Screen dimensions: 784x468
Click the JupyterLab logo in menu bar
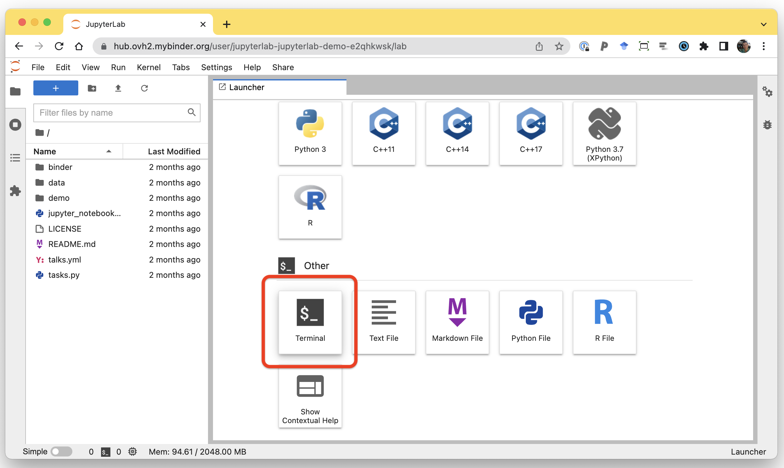click(x=15, y=67)
